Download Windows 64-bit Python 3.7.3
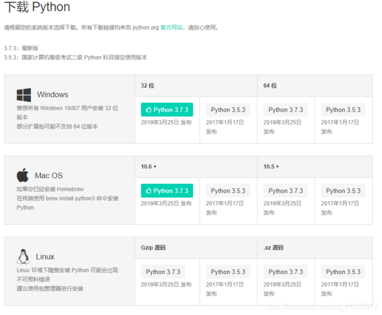This screenshot has width=382, height=315. pyautogui.click(x=286, y=110)
